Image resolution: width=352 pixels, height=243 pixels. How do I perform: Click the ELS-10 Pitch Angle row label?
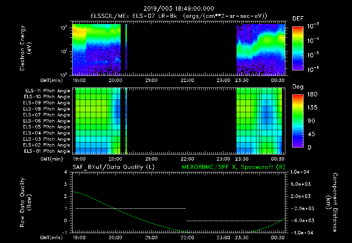(47, 97)
